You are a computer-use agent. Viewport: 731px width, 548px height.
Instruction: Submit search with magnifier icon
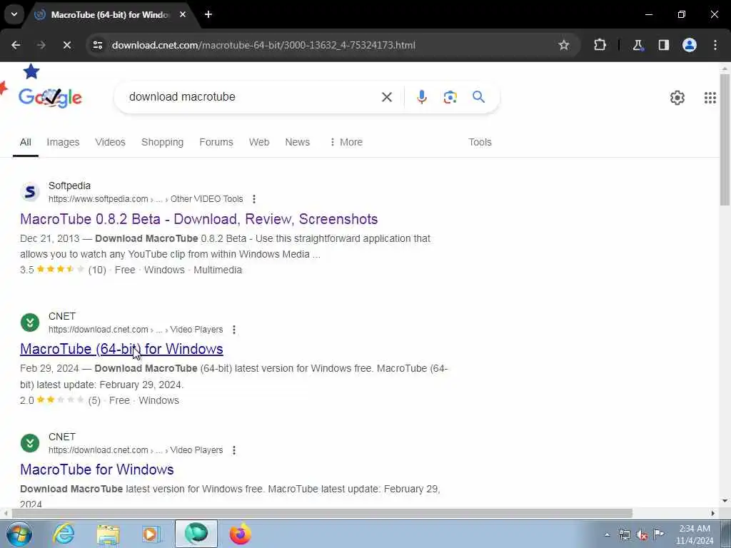pos(478,97)
